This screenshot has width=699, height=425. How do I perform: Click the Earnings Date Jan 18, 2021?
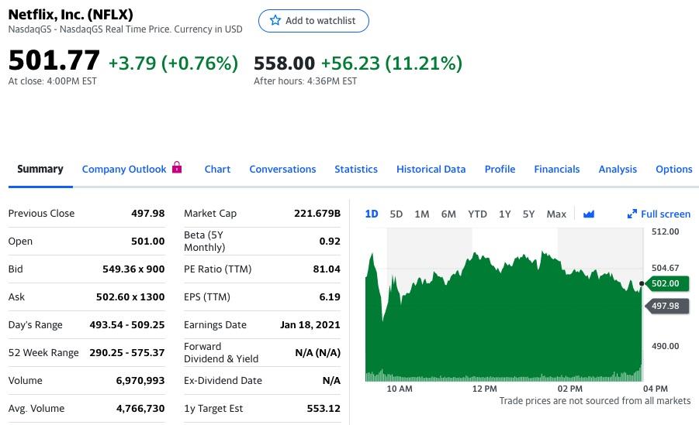pos(310,325)
